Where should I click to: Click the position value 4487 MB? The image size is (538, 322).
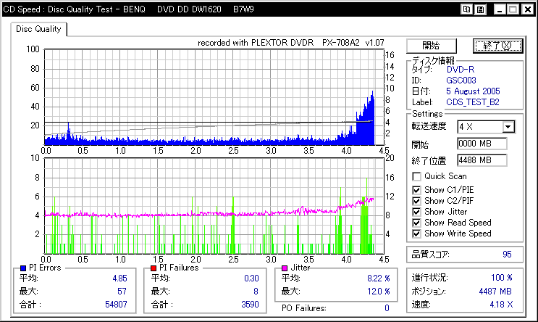tap(495, 292)
